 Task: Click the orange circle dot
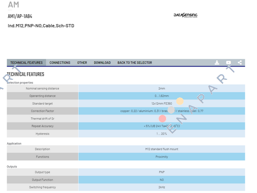(180, 101)
